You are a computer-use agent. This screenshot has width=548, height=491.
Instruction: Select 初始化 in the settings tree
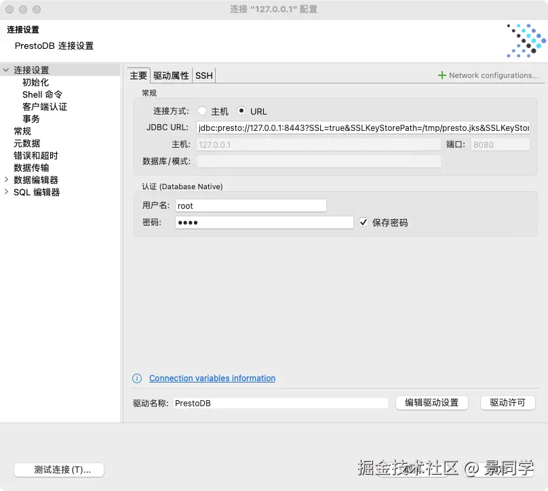click(36, 82)
